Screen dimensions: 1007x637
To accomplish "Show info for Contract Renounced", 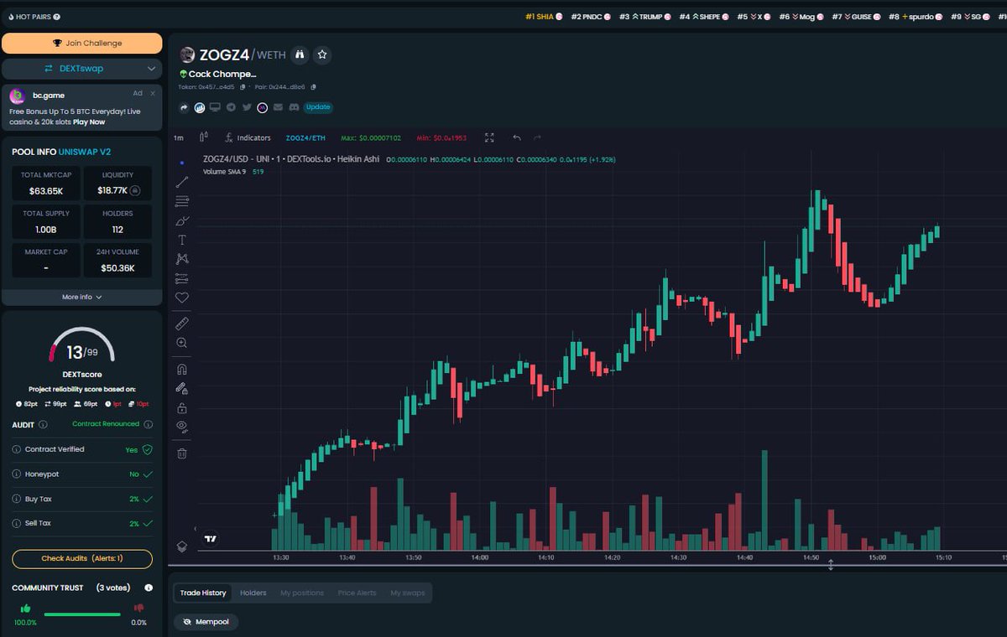I will [x=147, y=424].
